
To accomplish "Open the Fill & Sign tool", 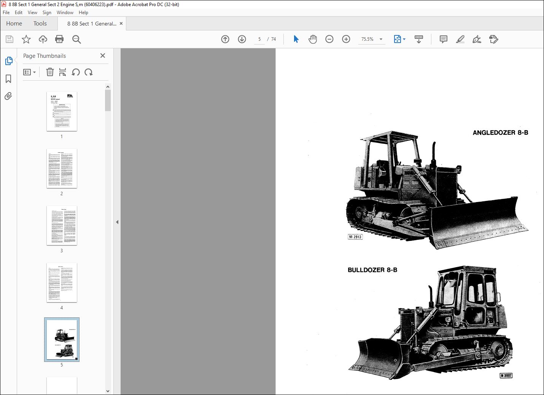I will (x=477, y=39).
